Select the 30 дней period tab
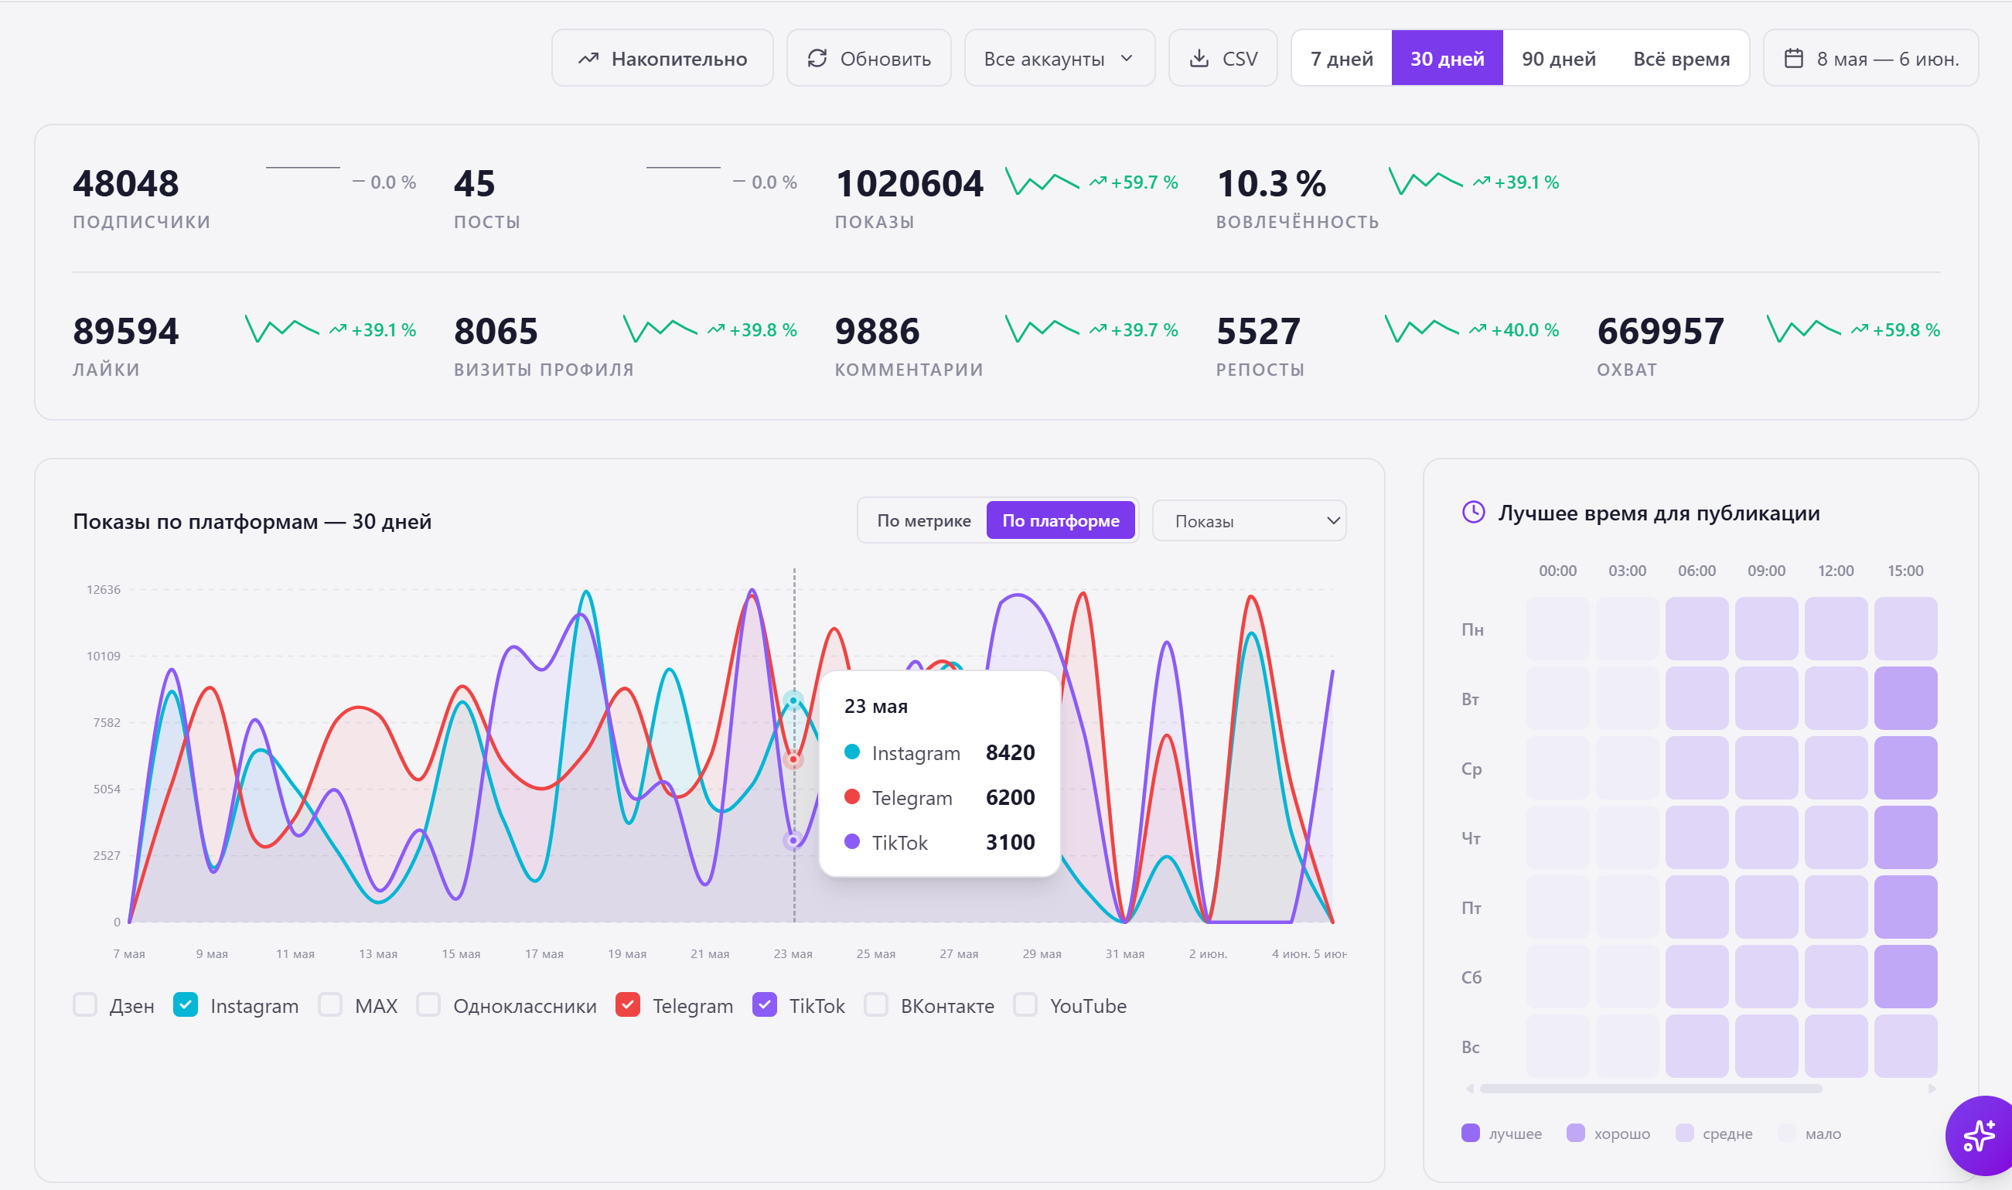The width and height of the screenshot is (2012, 1190). (x=1448, y=58)
